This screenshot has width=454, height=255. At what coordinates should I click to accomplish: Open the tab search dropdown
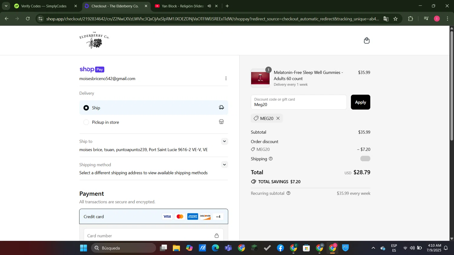(6, 6)
